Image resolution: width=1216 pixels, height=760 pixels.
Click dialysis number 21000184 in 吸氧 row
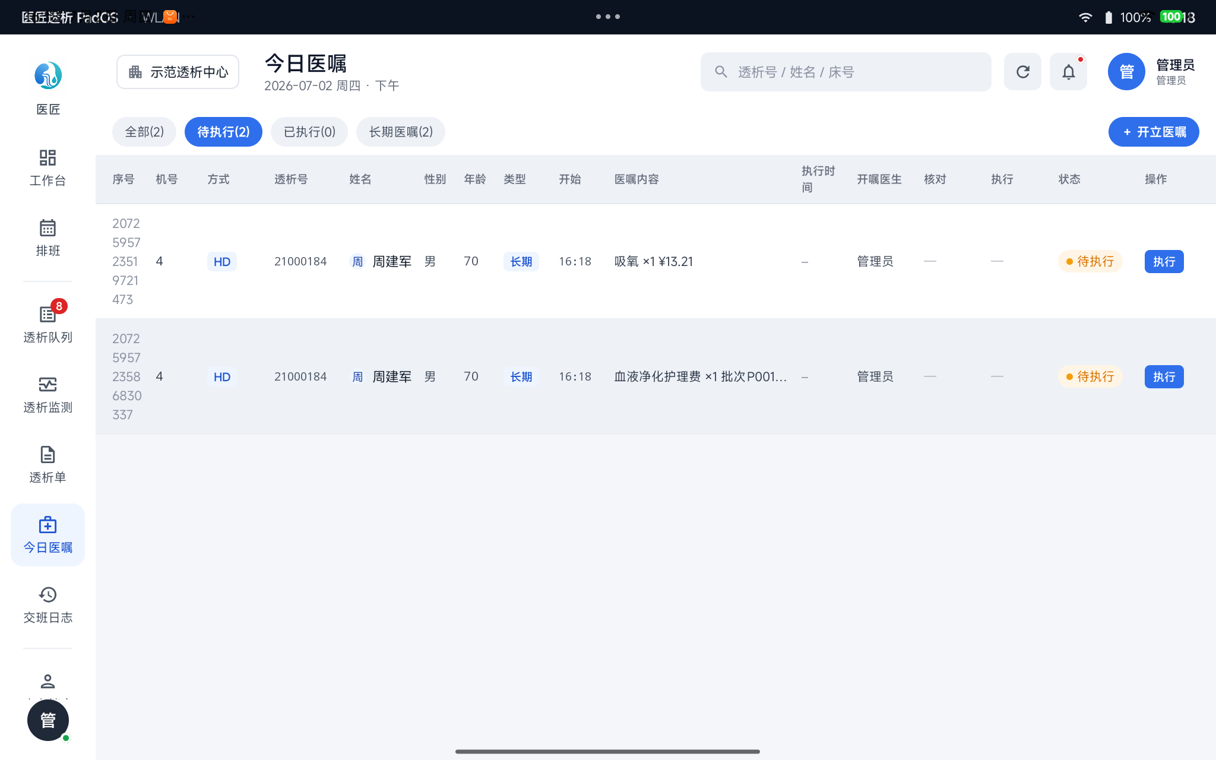coord(300,262)
